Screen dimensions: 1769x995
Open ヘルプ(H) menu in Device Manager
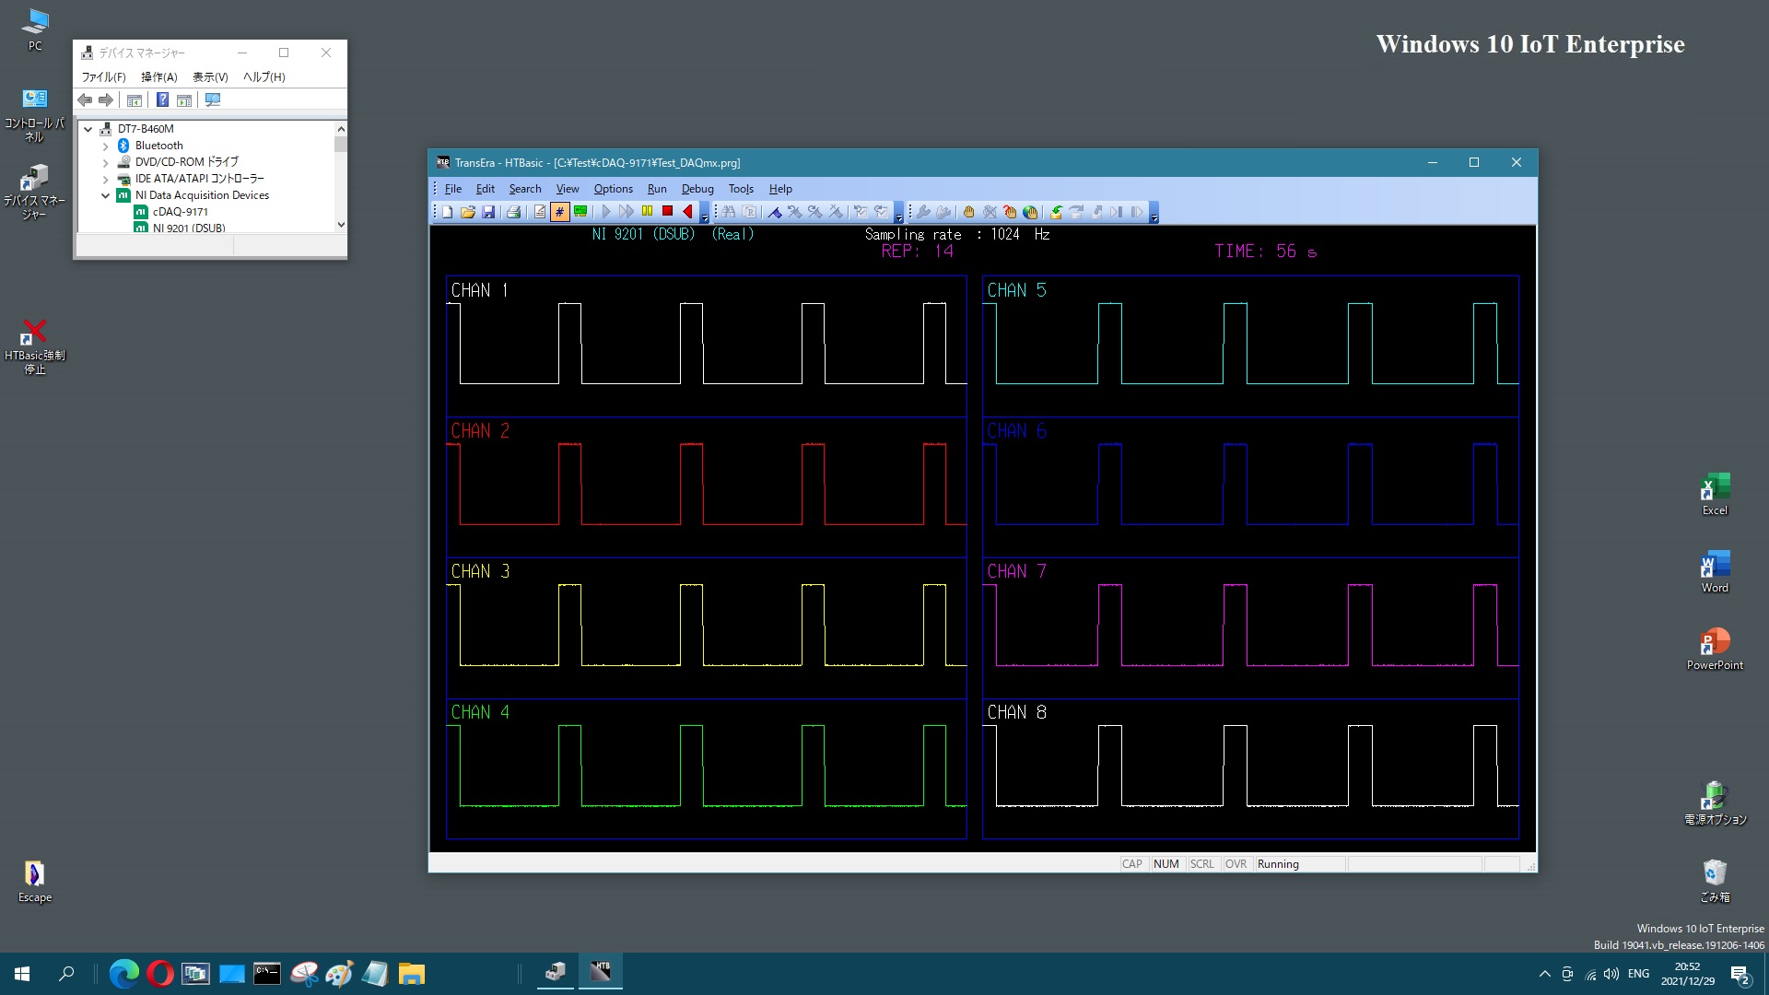tap(264, 77)
